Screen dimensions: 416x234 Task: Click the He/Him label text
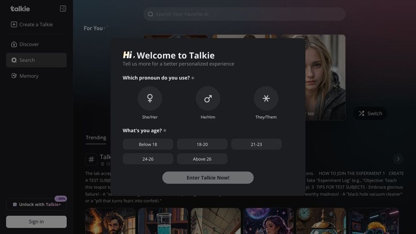208,117
